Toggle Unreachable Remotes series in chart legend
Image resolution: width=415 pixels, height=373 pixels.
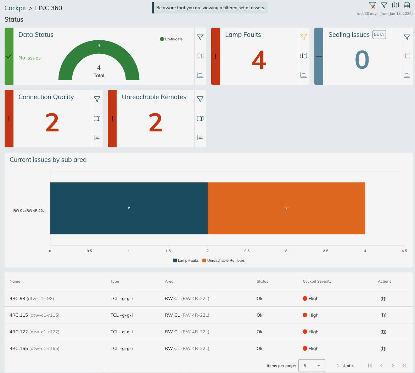[x=223, y=260]
